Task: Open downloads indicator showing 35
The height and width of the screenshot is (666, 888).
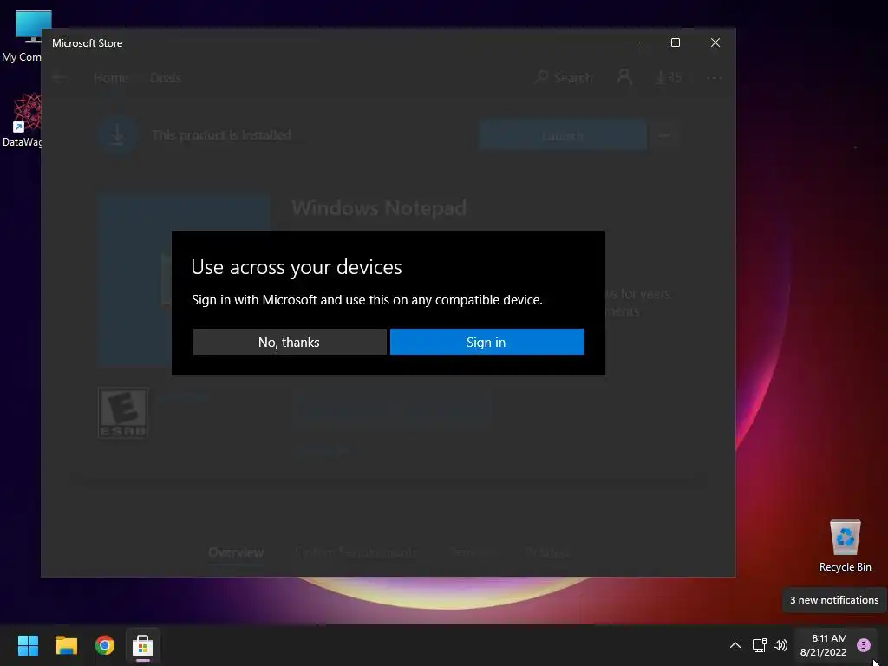Action: pos(669,77)
